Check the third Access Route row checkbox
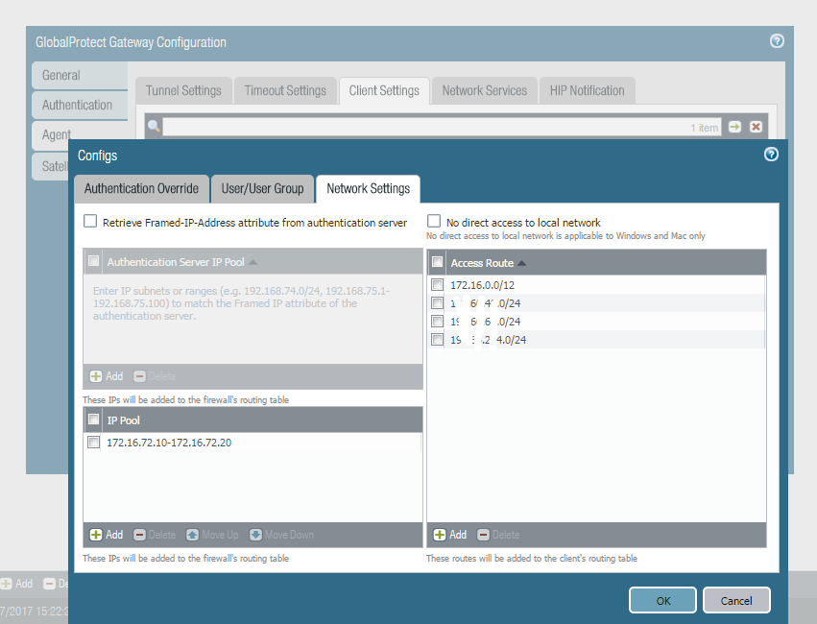Screen dimensions: 817x624 coord(437,322)
